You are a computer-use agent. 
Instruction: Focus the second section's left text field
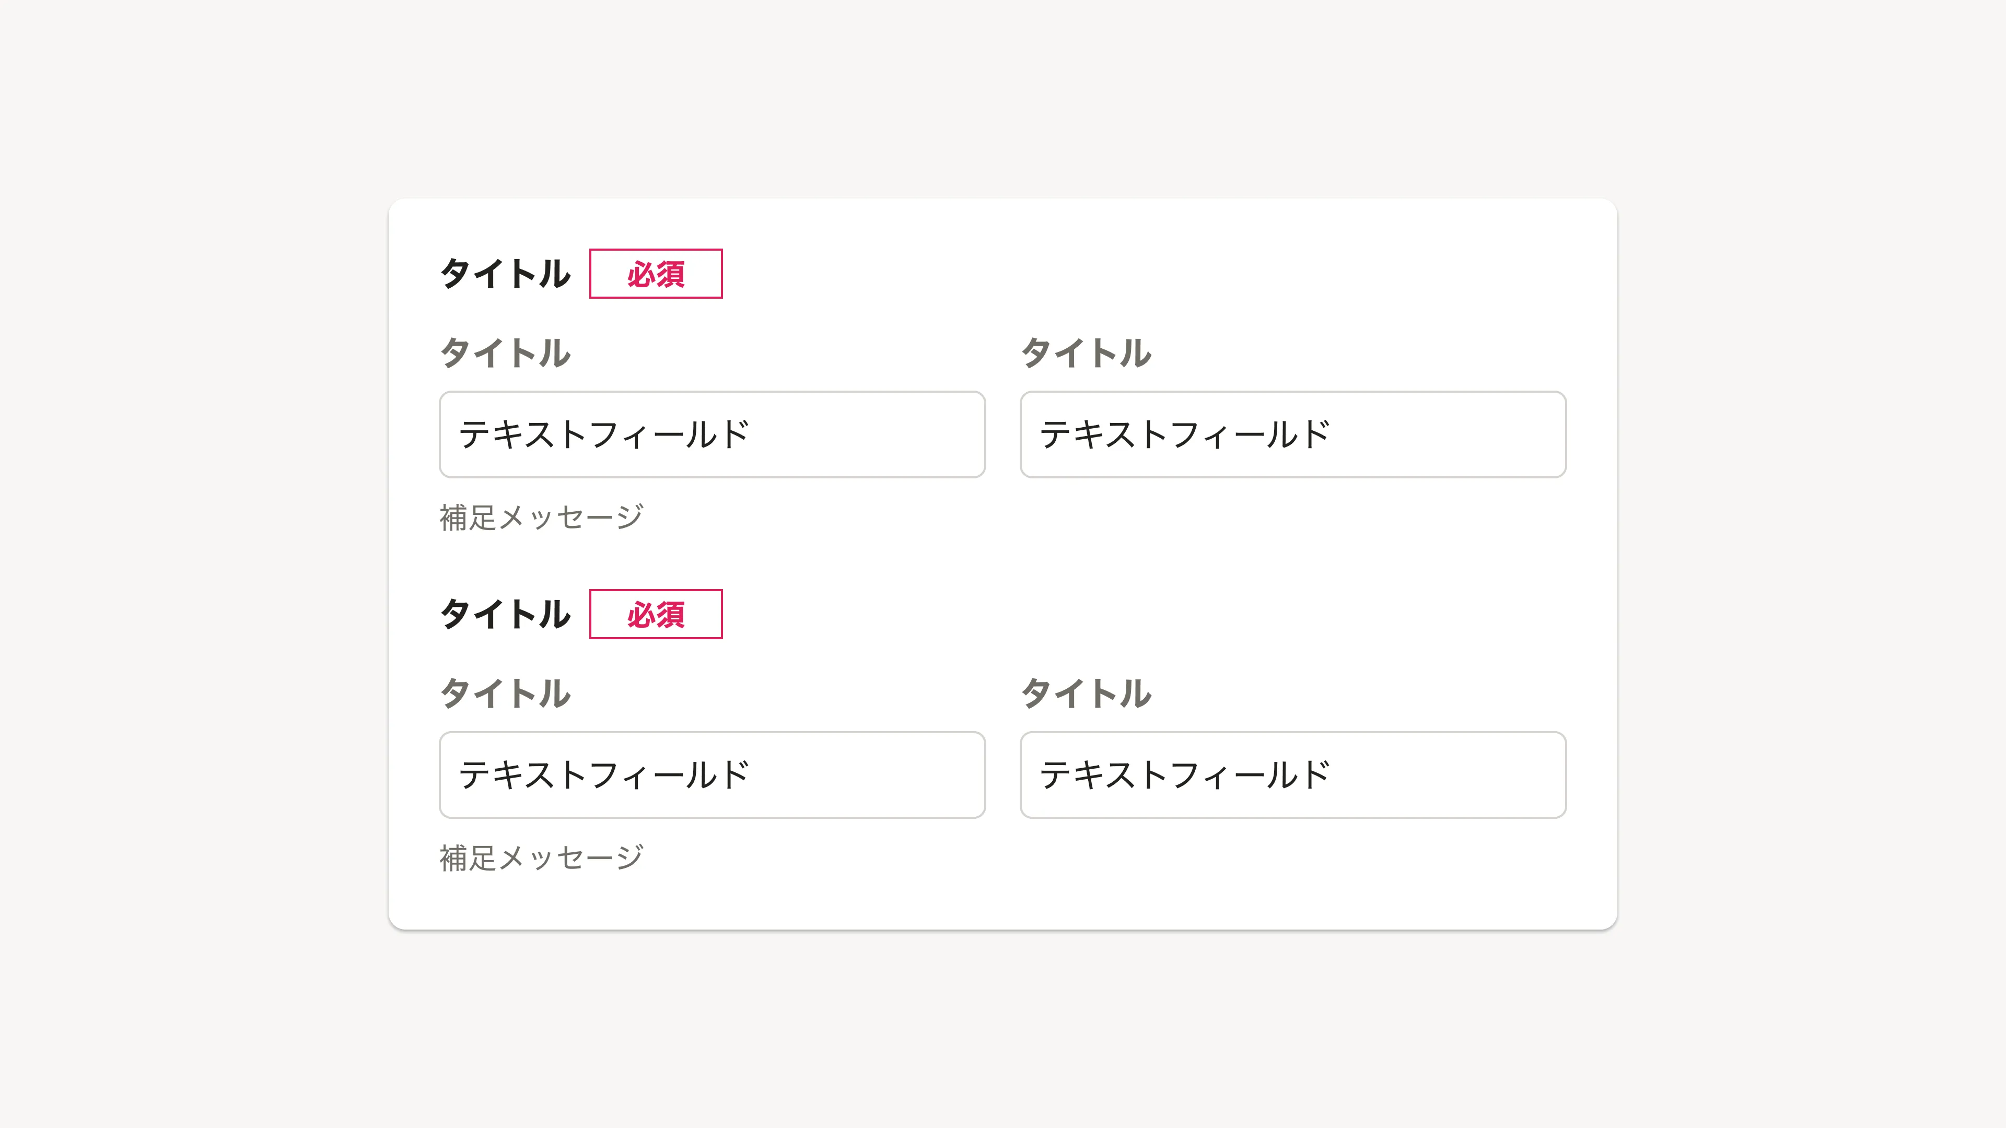coord(857,774)
